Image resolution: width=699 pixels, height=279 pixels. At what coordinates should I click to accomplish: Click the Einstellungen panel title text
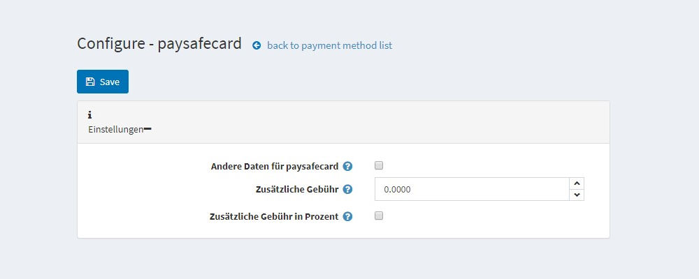(x=116, y=130)
